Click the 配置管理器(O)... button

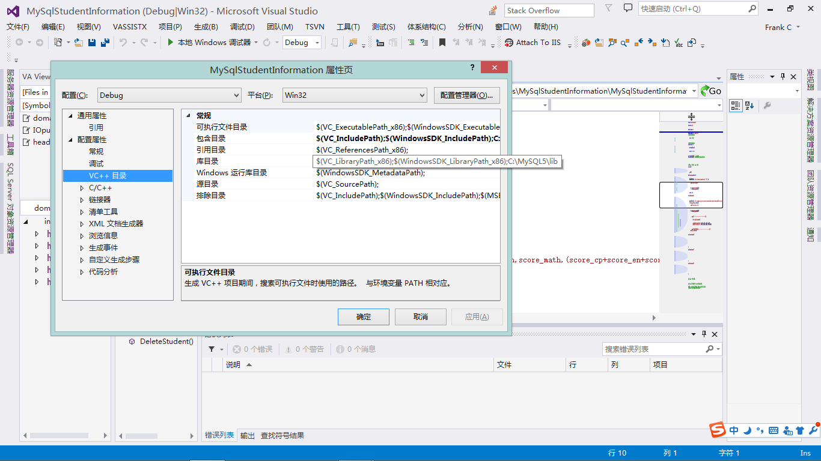pyautogui.click(x=466, y=95)
